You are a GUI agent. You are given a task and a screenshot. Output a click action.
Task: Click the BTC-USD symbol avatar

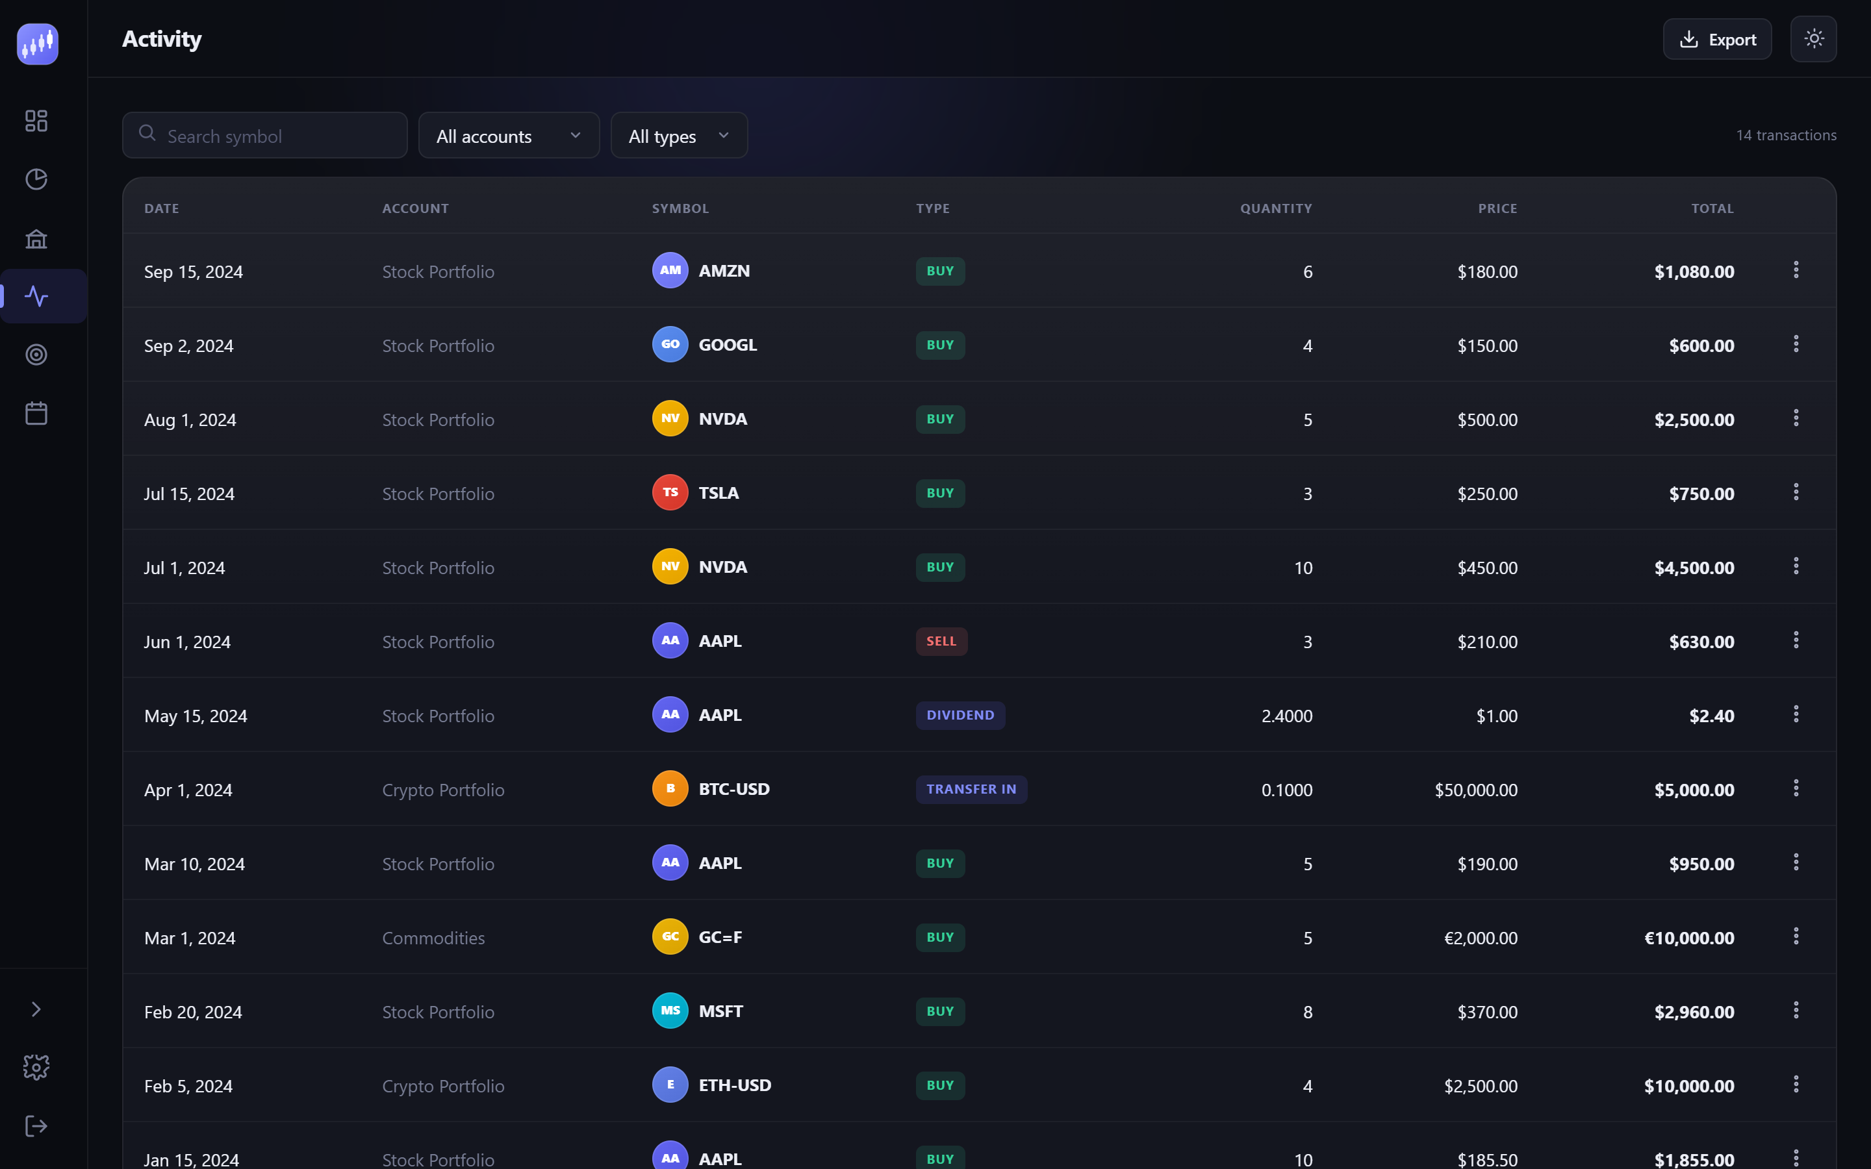tap(670, 788)
